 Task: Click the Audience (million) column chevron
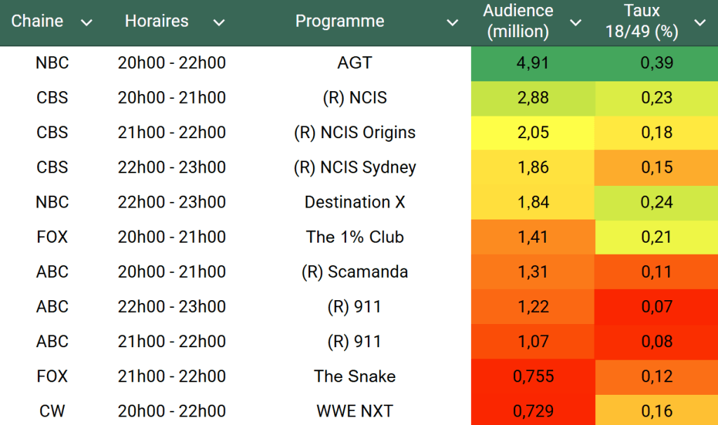tap(576, 22)
